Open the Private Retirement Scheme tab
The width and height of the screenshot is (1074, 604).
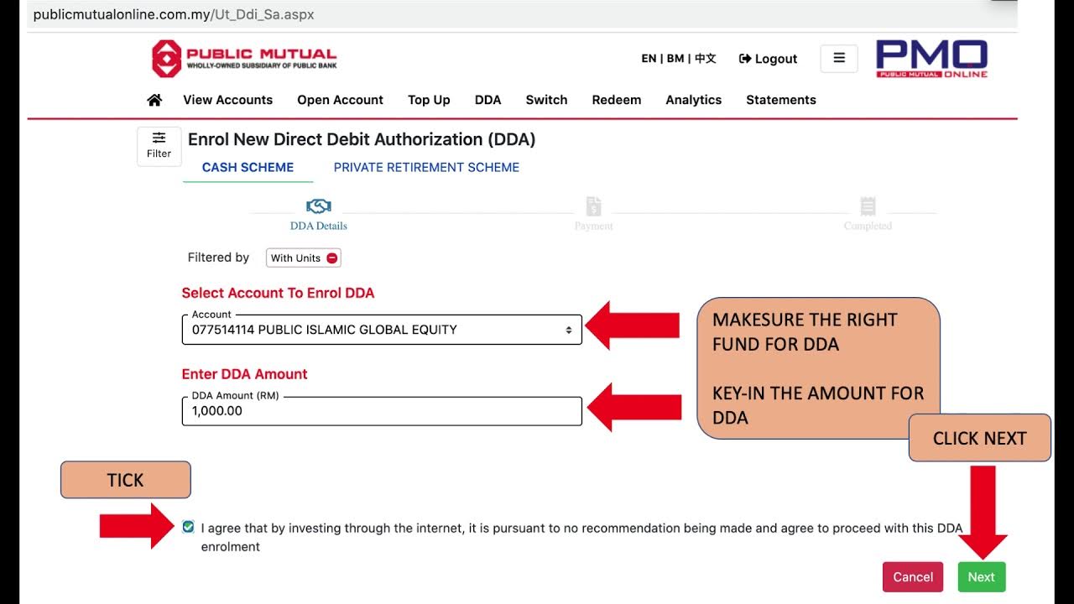pos(426,167)
